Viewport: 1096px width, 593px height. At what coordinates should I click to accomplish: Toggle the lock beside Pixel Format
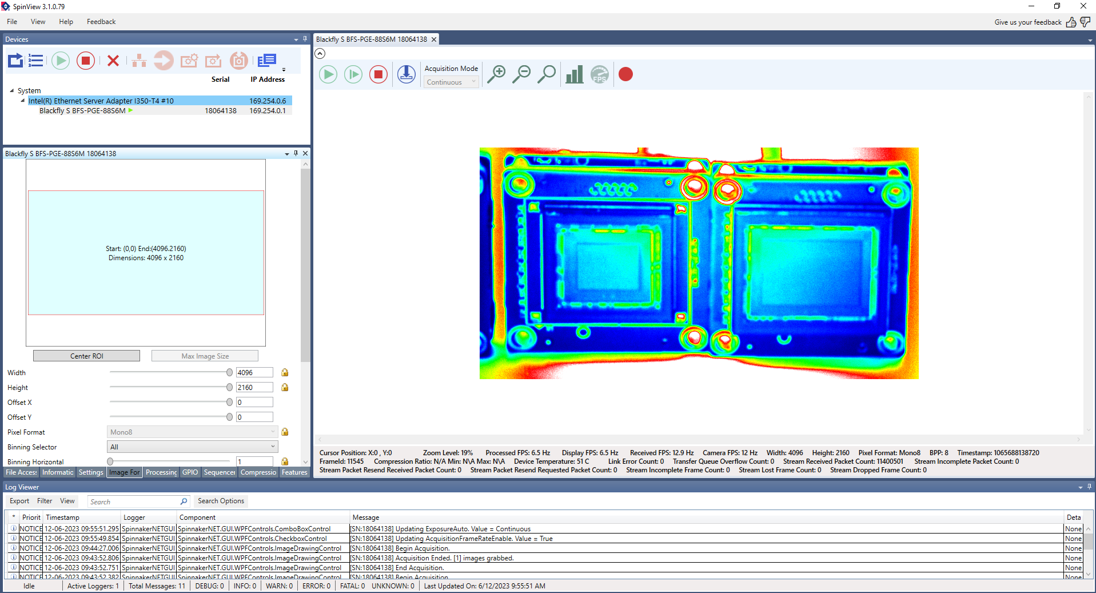point(285,432)
